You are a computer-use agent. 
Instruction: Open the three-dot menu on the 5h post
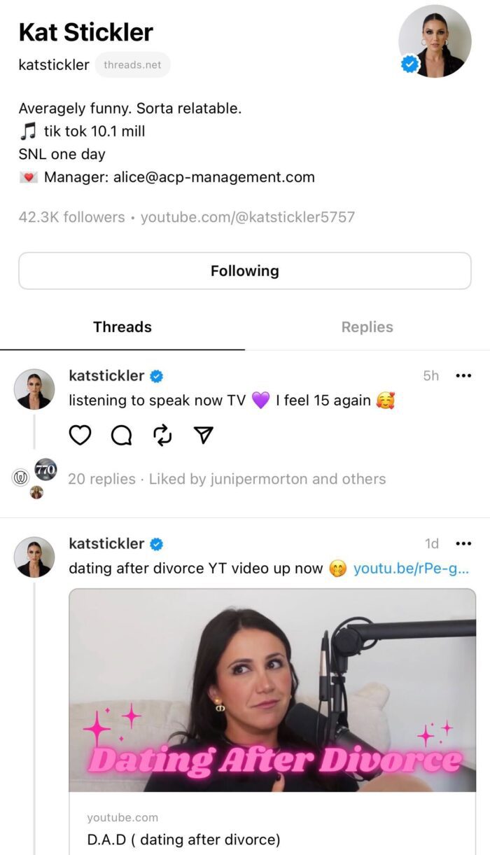[x=464, y=375]
